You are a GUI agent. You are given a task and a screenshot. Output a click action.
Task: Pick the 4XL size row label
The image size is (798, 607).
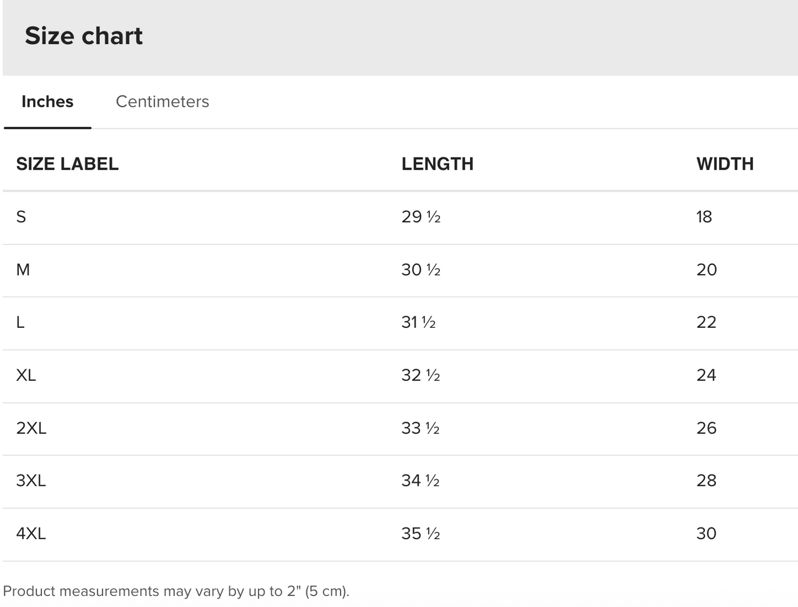pos(31,533)
